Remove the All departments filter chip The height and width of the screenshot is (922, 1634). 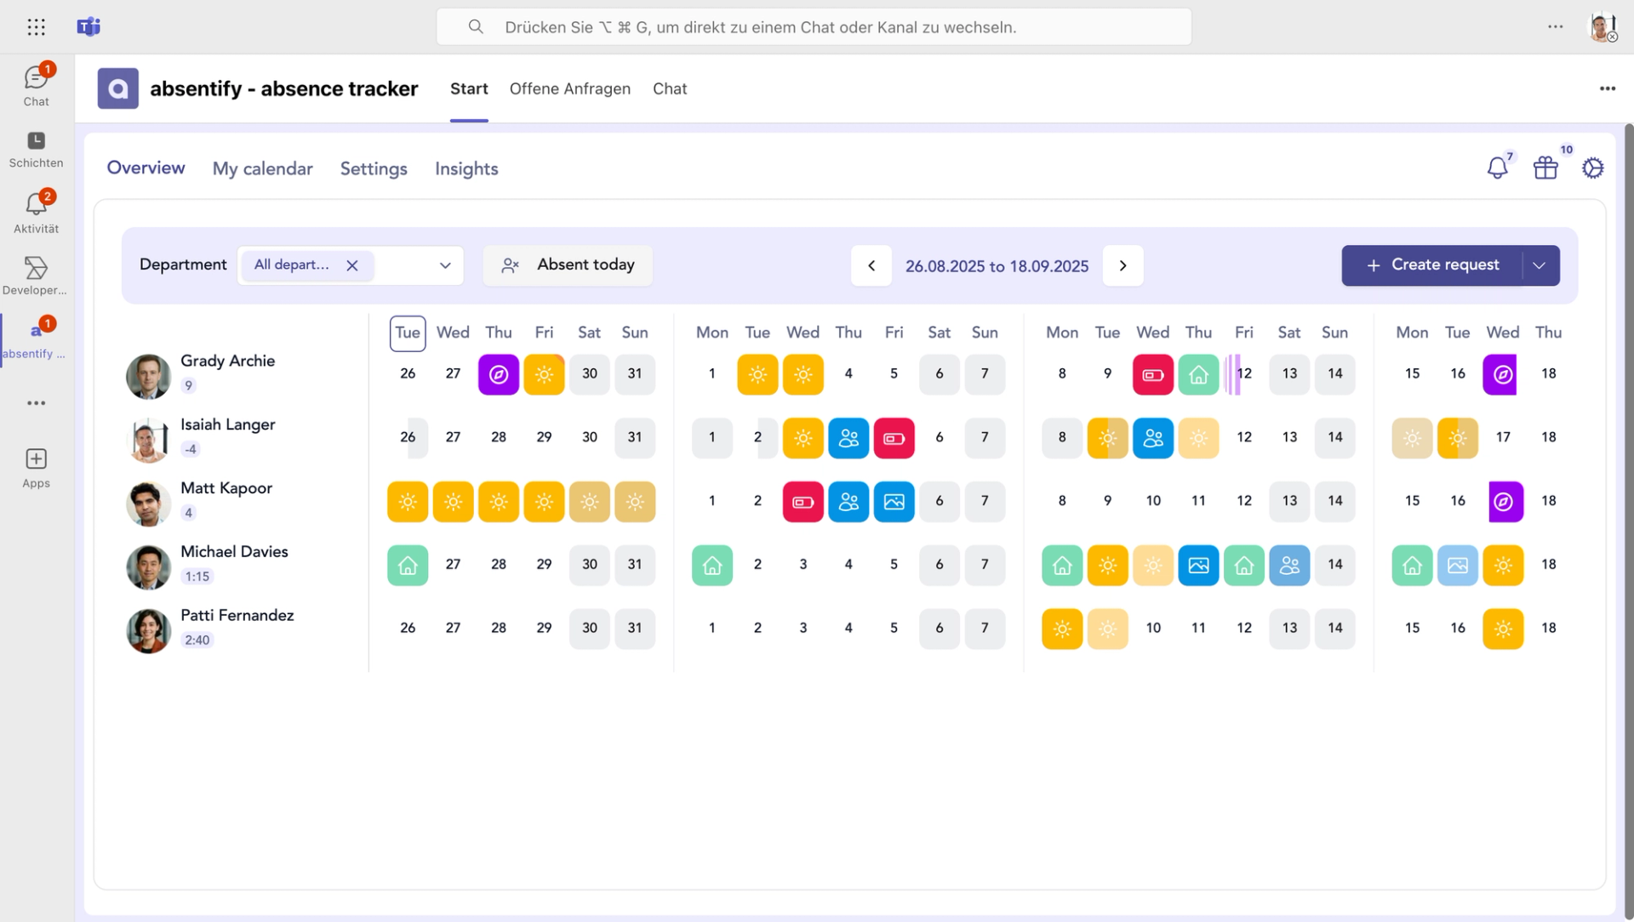352,265
